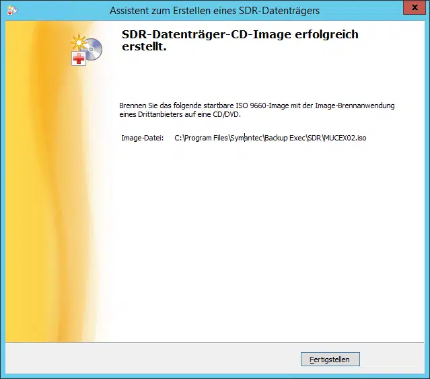Click the heading 'SDR-Datenträger-CD-Image erfolgreich'
The image size is (430, 379).
pyautogui.click(x=240, y=34)
